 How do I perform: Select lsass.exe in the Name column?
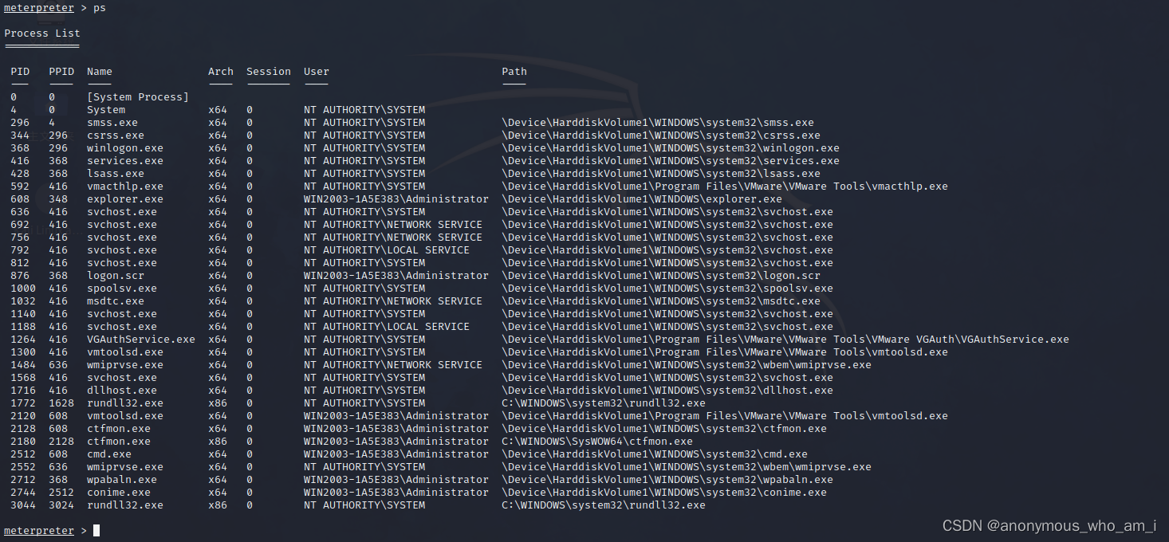point(116,174)
